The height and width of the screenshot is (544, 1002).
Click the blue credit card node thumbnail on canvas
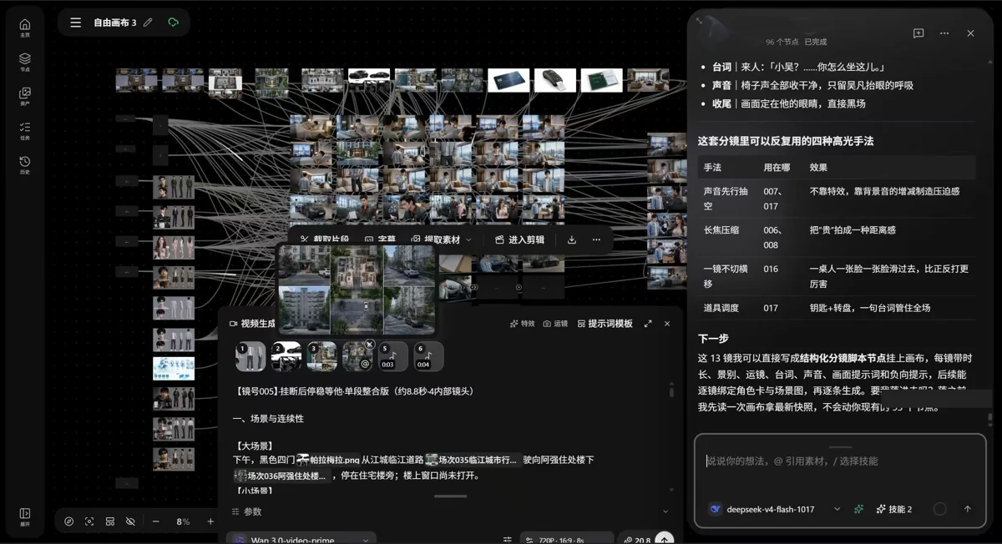[x=509, y=80]
